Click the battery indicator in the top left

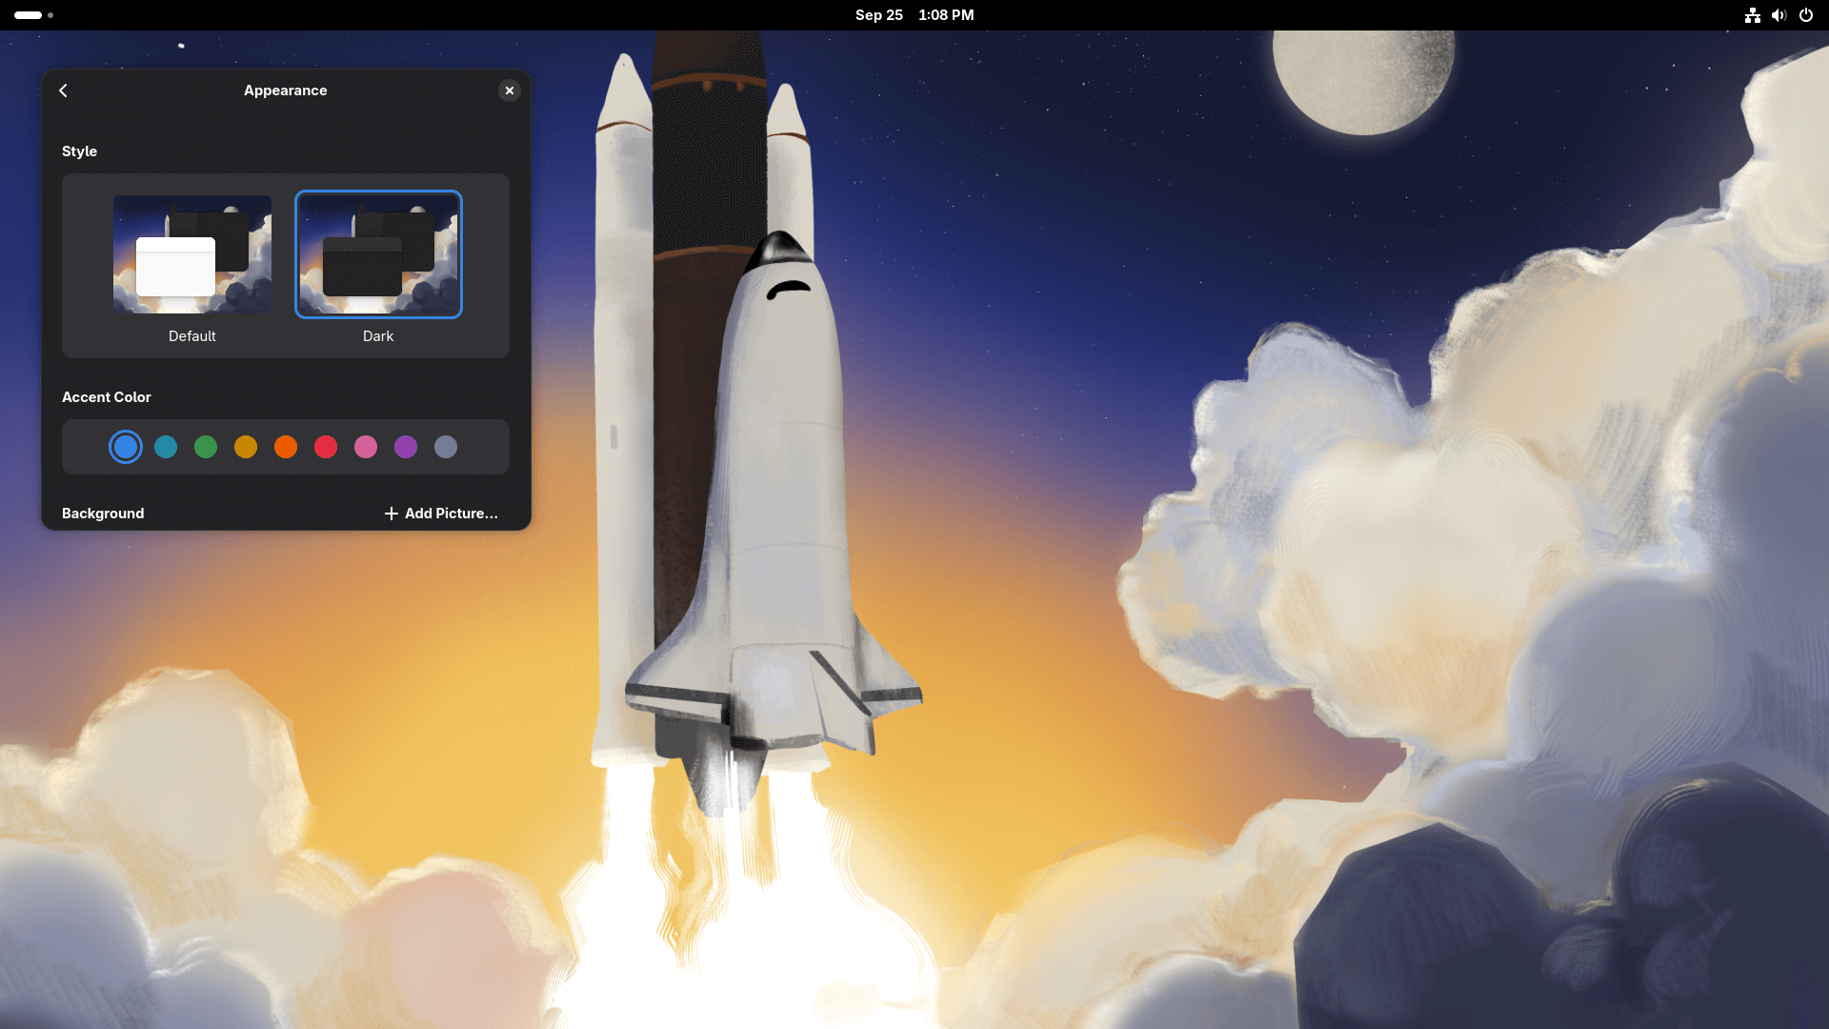tap(29, 15)
